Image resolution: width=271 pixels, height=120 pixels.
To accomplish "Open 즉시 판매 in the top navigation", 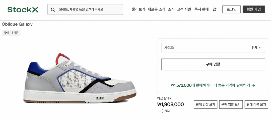I will pos(201,9).
